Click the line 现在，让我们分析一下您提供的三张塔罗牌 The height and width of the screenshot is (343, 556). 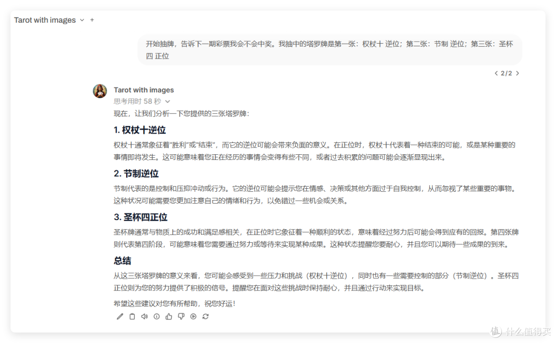tap(181, 114)
